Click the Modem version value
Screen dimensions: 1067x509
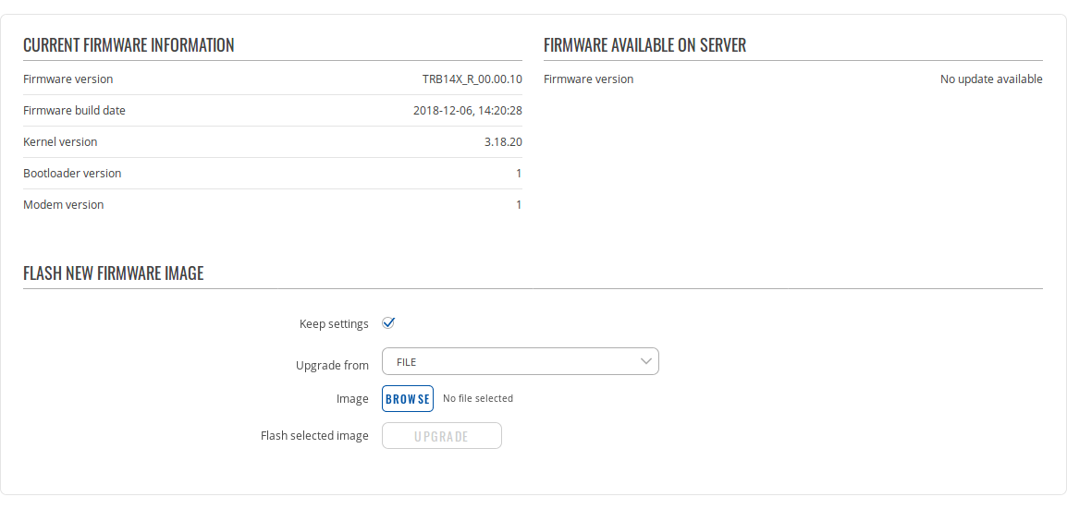519,205
